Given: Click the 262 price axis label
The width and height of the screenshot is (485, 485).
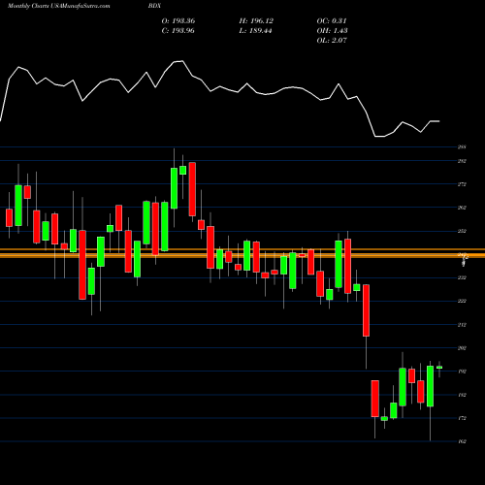Looking at the screenshot, I should [462, 208].
